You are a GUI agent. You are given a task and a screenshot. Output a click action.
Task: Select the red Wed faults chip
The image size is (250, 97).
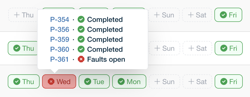click(x=59, y=82)
